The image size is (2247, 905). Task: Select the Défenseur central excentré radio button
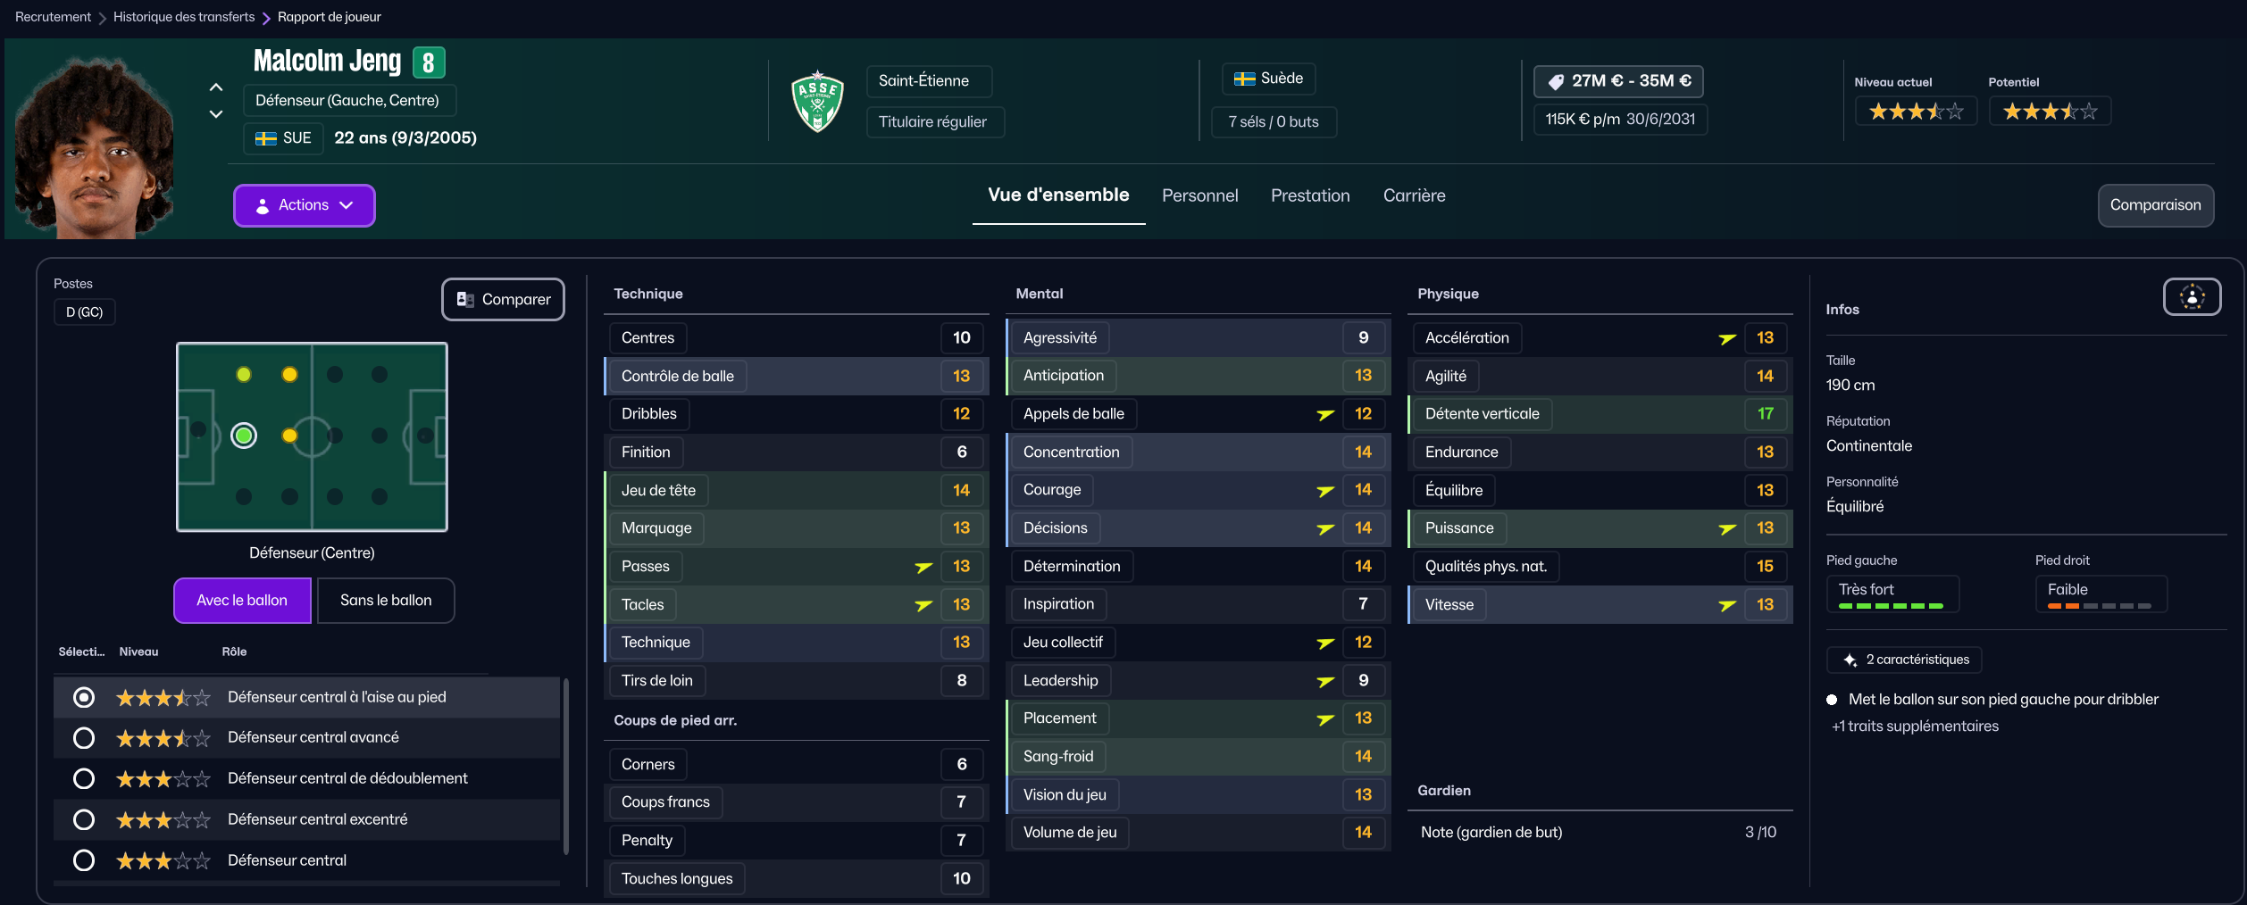84,819
